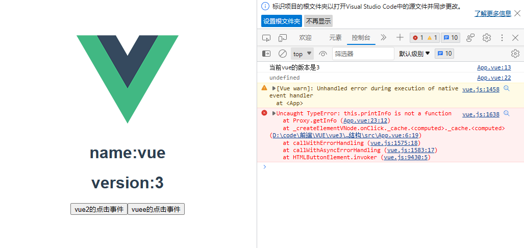Viewport: 524px width, 248px height.
Task: Click the version:3 heading
Action: 128,183
